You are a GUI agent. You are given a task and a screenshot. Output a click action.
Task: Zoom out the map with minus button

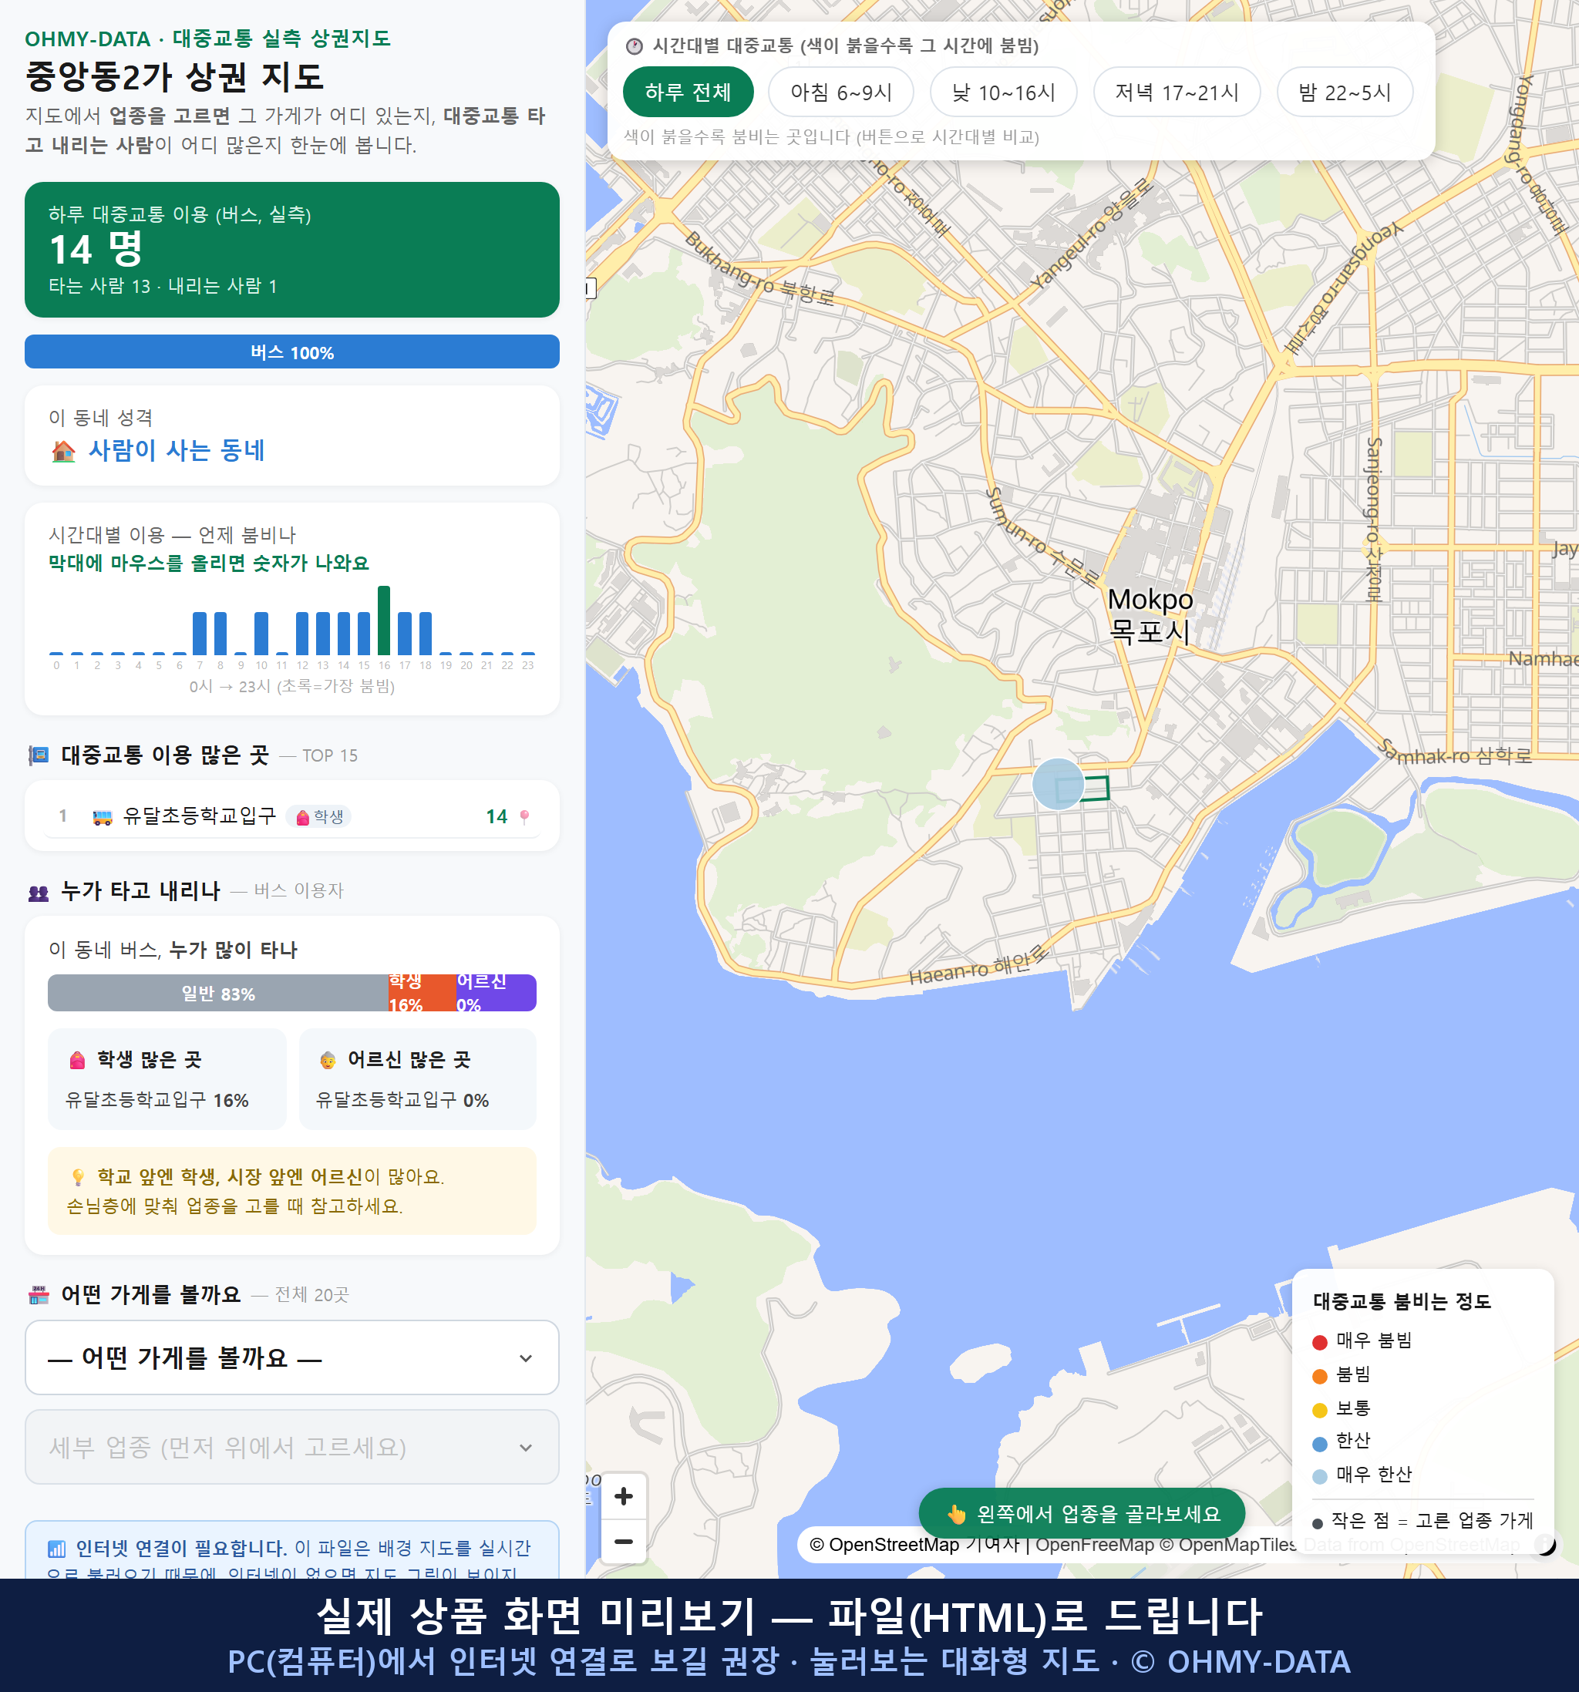(623, 1542)
